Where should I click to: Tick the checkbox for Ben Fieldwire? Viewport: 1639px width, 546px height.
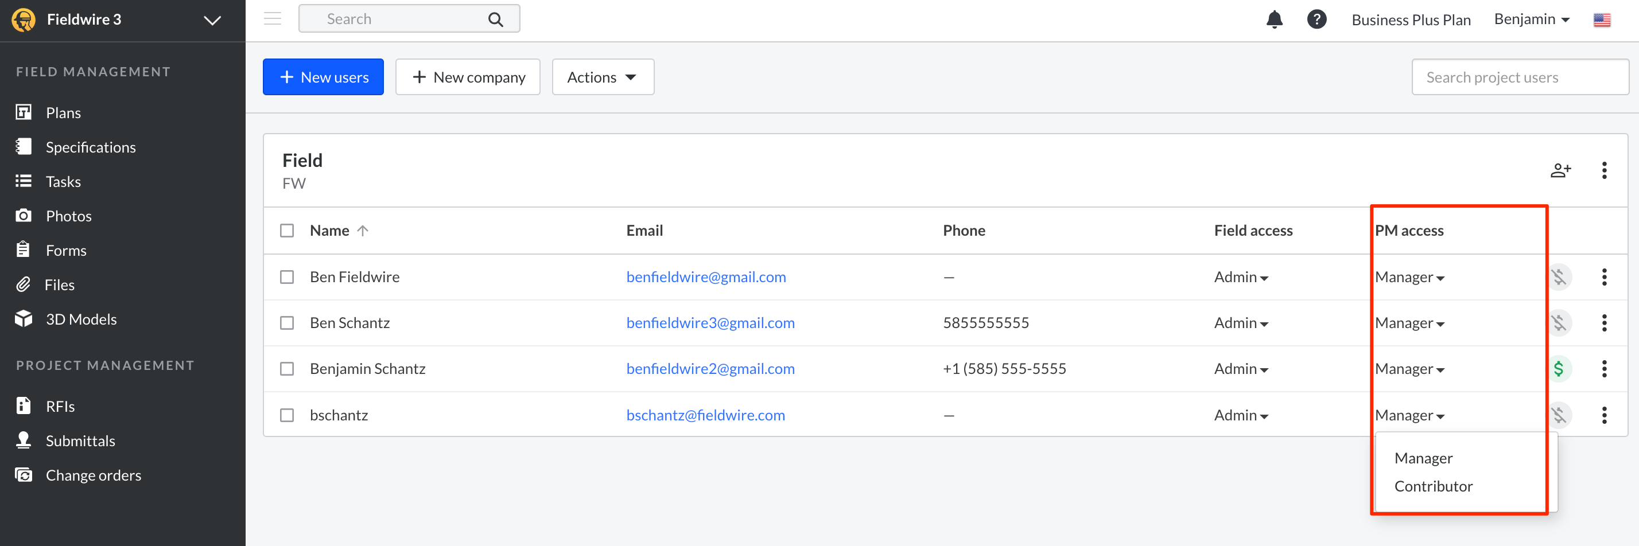click(287, 277)
